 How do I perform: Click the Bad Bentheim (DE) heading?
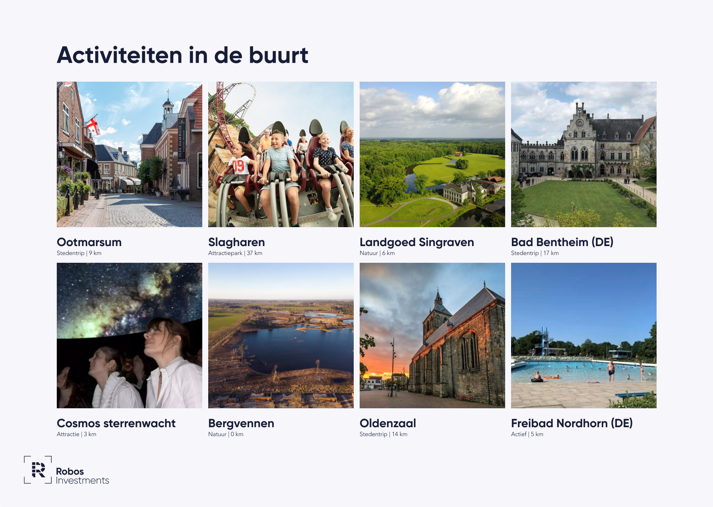pyautogui.click(x=562, y=242)
